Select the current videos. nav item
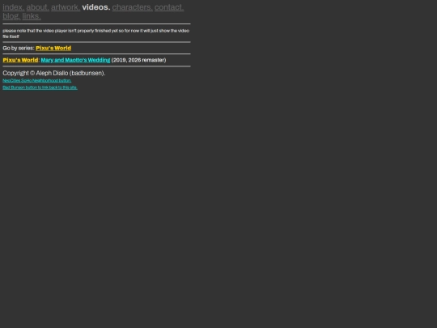This screenshot has width=437, height=328. tap(96, 7)
